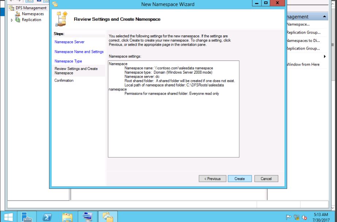
Task: Select the Namespaces node icon in tree
Action: point(18,14)
